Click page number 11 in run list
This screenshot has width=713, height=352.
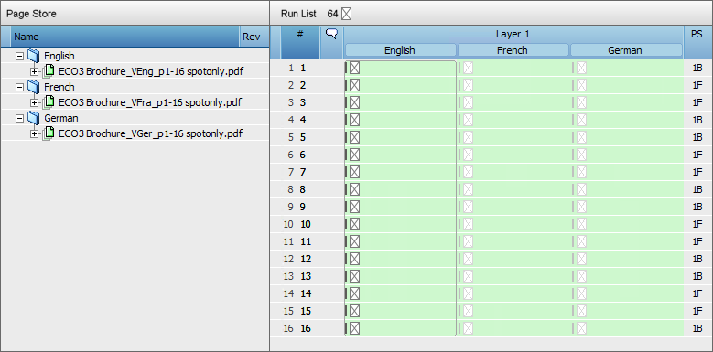tap(306, 241)
